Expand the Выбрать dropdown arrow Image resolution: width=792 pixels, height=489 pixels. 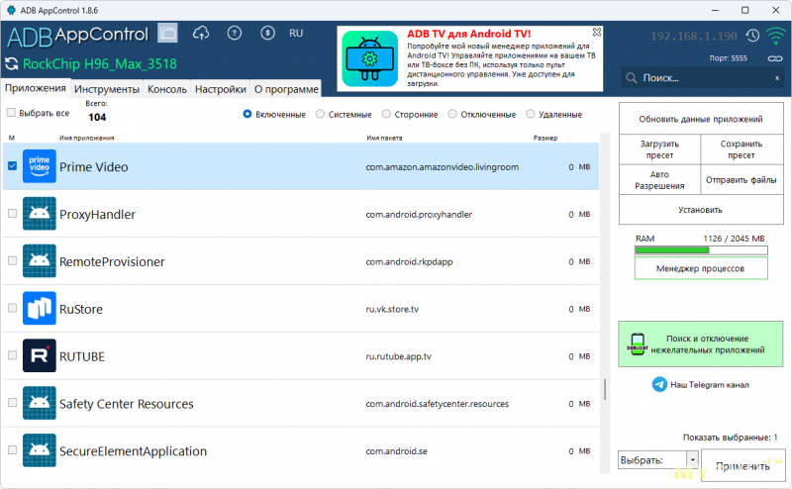coord(692,460)
